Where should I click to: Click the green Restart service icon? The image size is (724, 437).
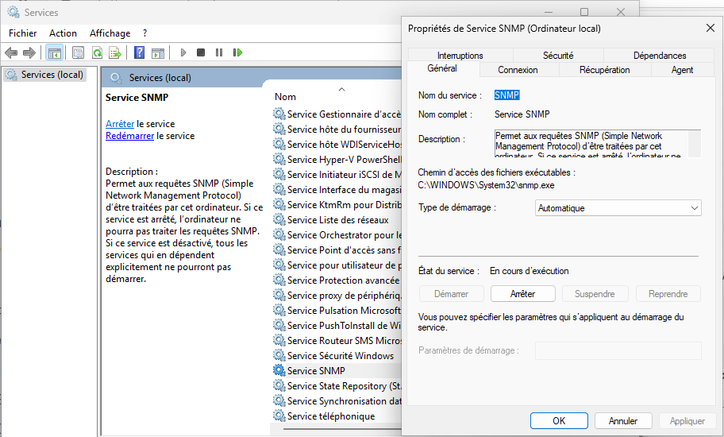[237, 52]
